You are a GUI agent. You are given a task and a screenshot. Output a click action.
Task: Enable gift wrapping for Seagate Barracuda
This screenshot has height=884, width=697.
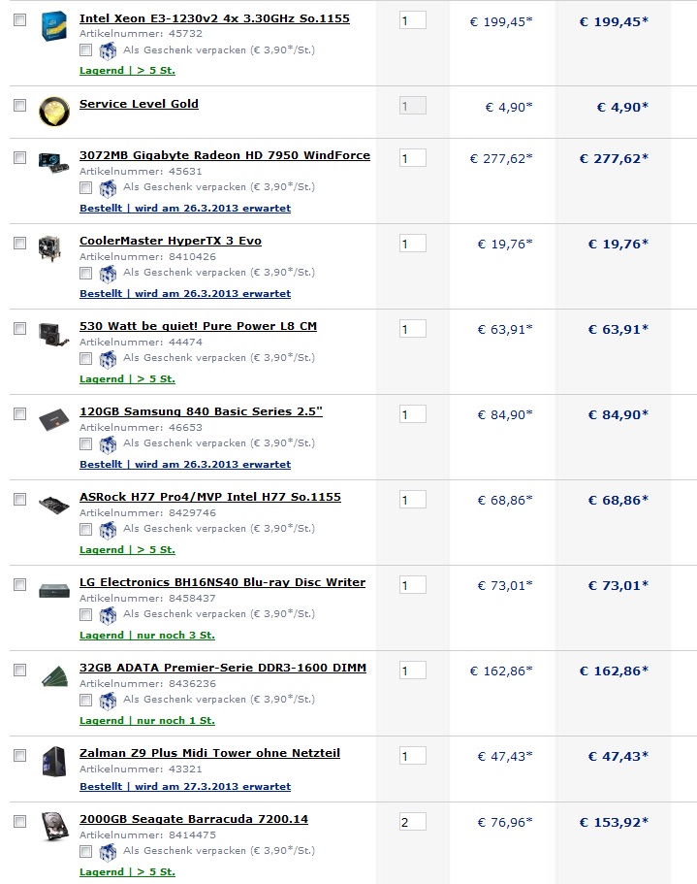pos(85,851)
